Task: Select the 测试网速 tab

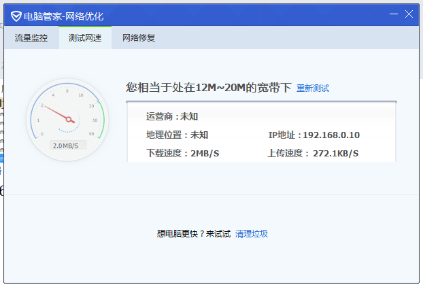Action: (x=85, y=38)
